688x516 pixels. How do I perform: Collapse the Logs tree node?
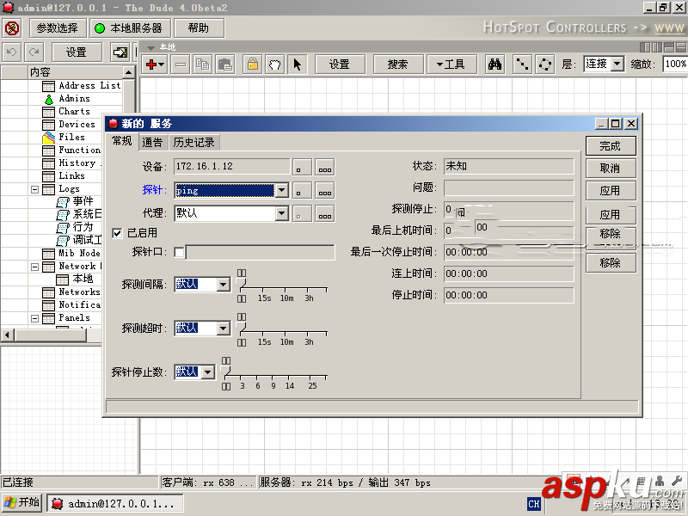34,189
